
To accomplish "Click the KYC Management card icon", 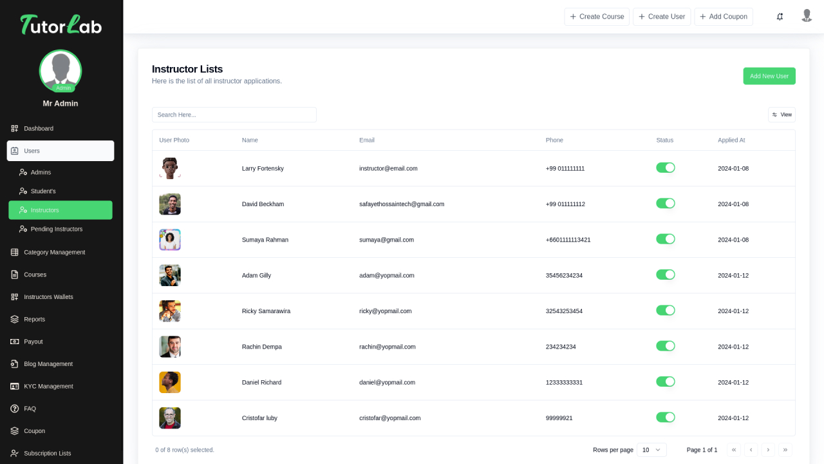I will click(15, 386).
